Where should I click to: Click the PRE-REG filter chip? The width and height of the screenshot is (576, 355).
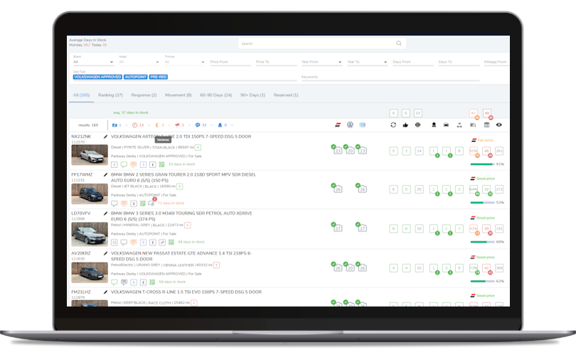(x=159, y=77)
